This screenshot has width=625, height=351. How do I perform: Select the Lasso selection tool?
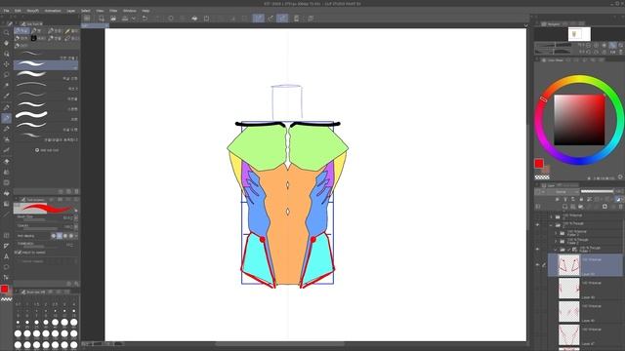tap(7, 75)
